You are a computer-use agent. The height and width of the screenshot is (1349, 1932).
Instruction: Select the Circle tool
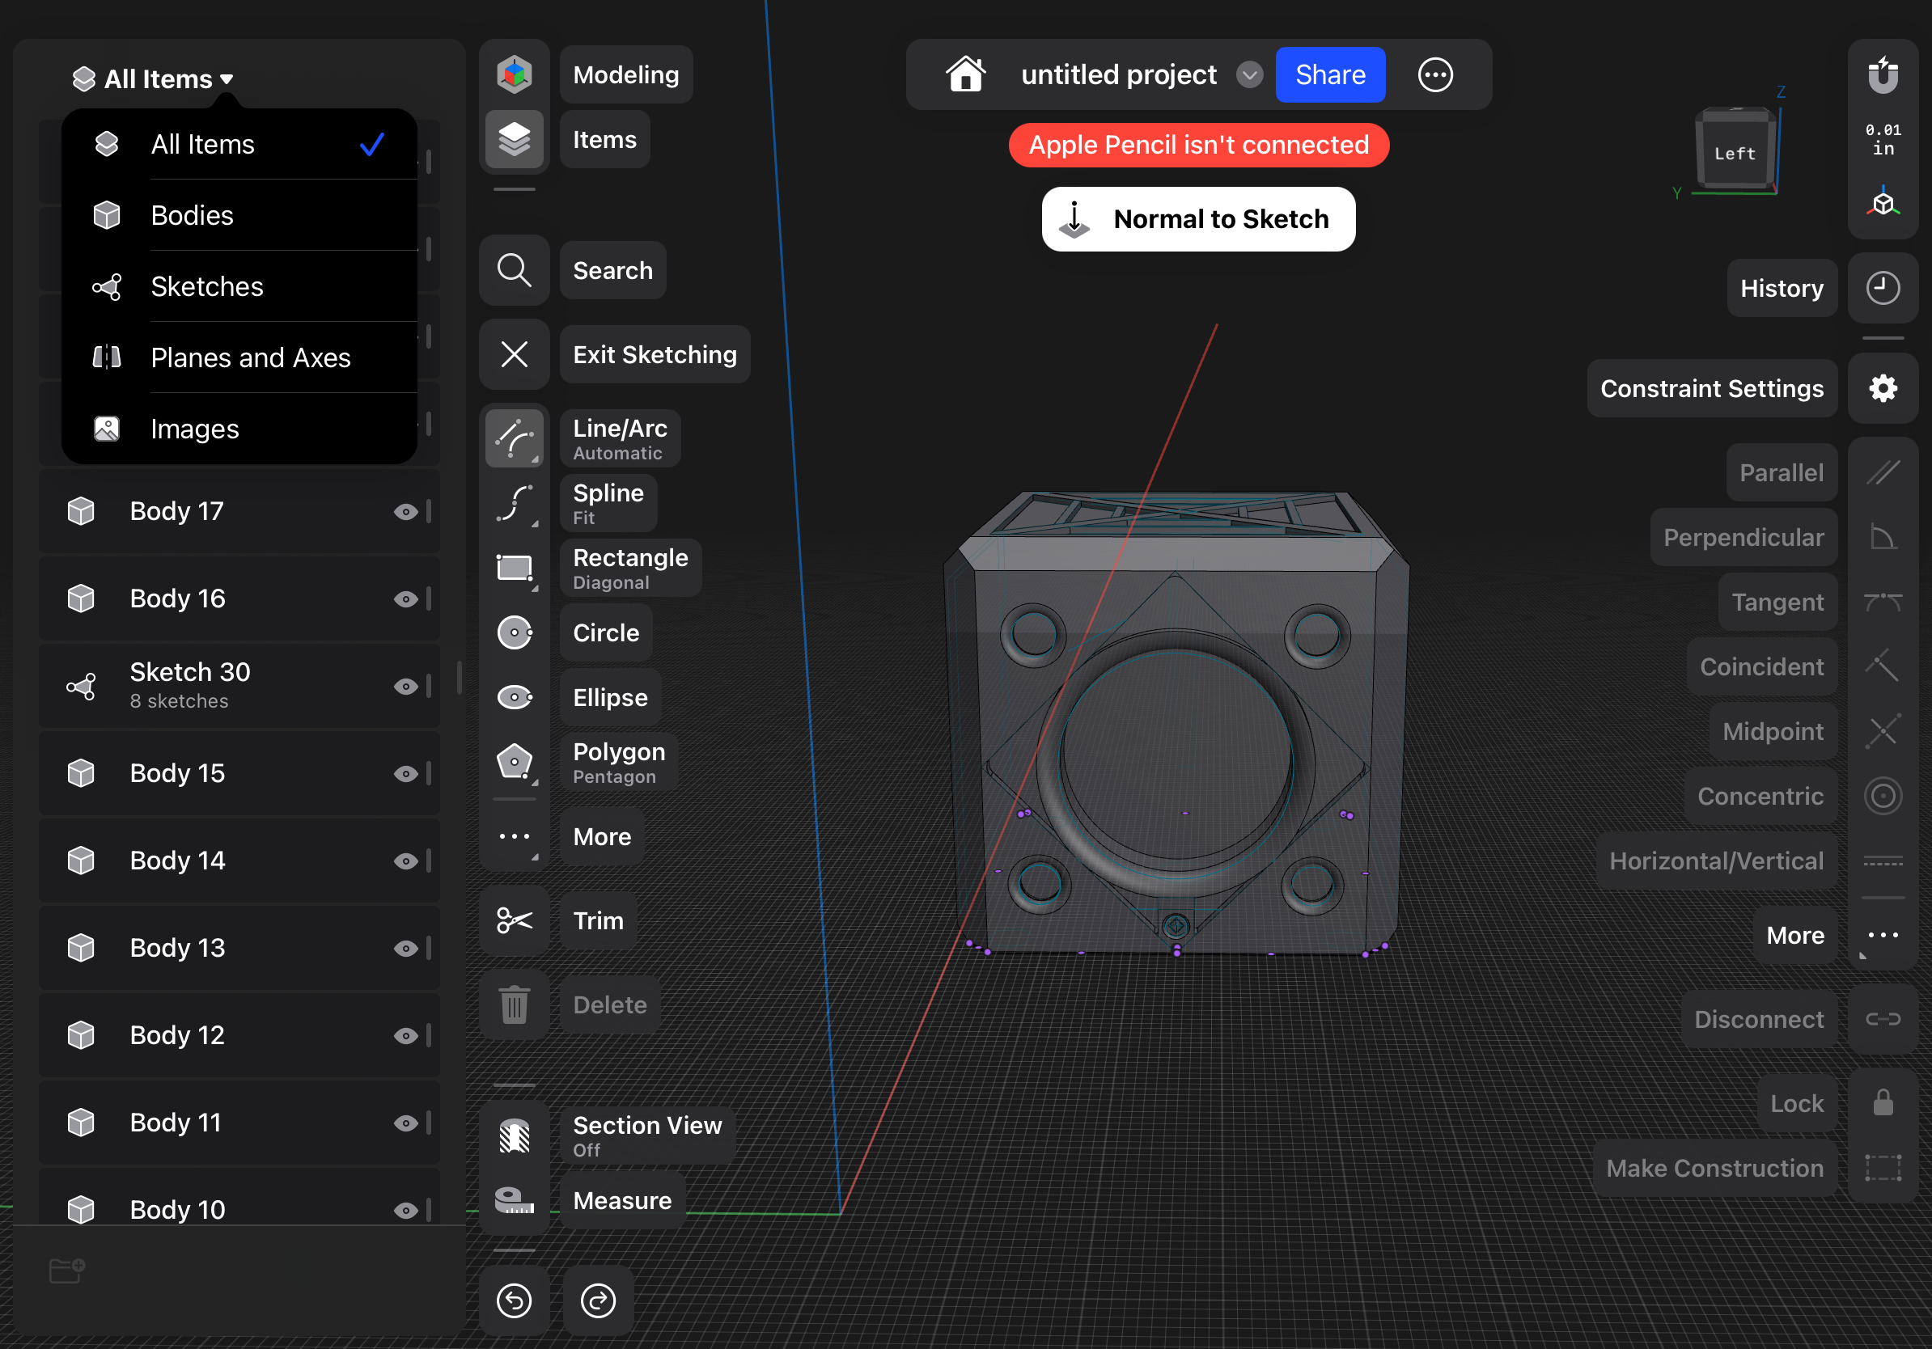pos(604,632)
